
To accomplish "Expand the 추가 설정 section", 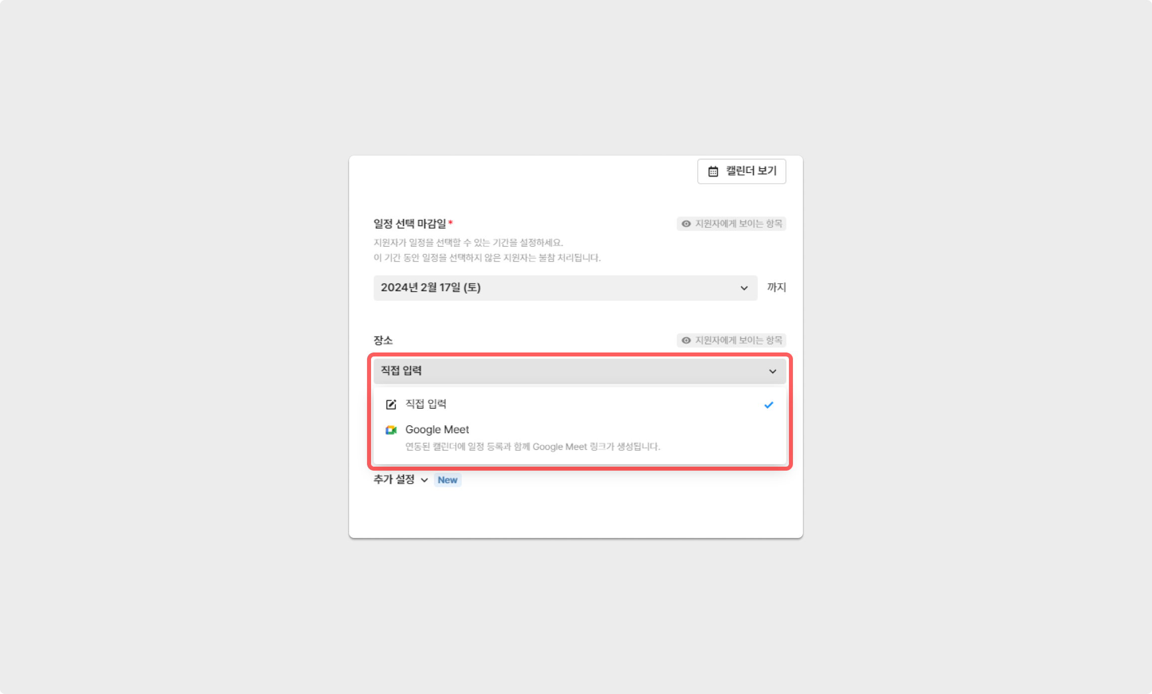I will pyautogui.click(x=400, y=480).
